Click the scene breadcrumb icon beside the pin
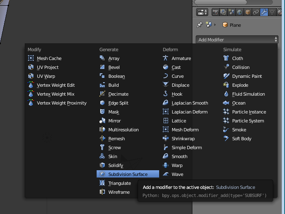 [x=209, y=25]
